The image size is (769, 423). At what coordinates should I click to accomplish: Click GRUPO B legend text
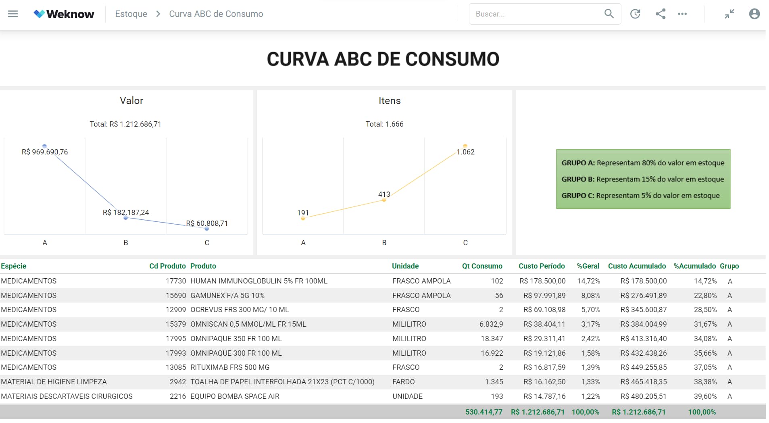pyautogui.click(x=643, y=179)
